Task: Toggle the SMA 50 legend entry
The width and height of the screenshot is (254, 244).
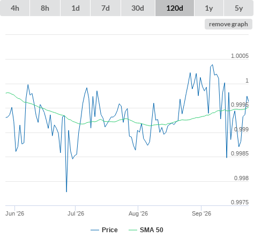Action: (x=152, y=230)
